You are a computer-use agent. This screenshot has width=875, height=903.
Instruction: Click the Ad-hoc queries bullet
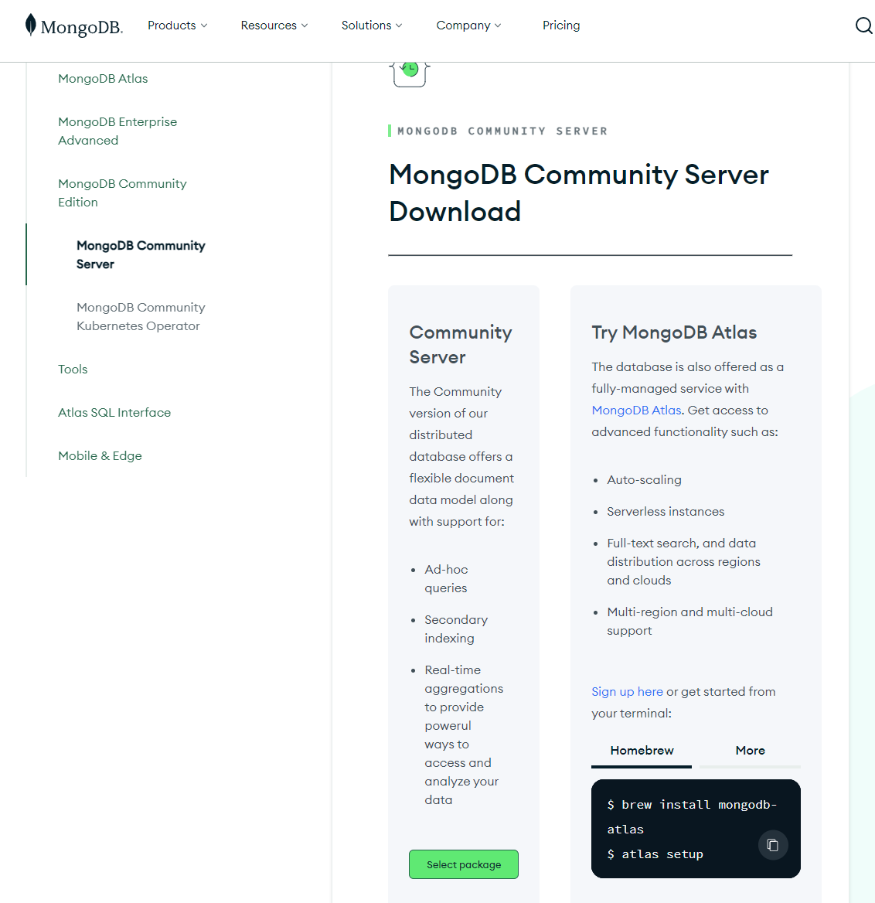(x=446, y=579)
